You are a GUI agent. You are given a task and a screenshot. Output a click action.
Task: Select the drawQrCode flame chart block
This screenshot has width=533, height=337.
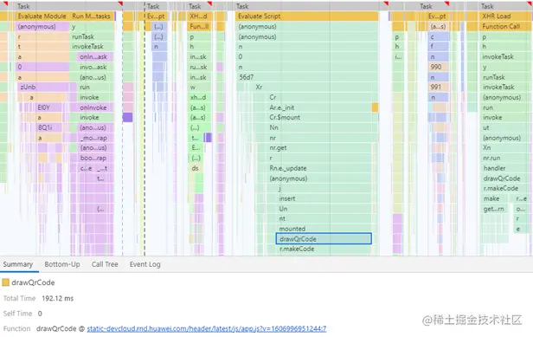tap(324, 238)
